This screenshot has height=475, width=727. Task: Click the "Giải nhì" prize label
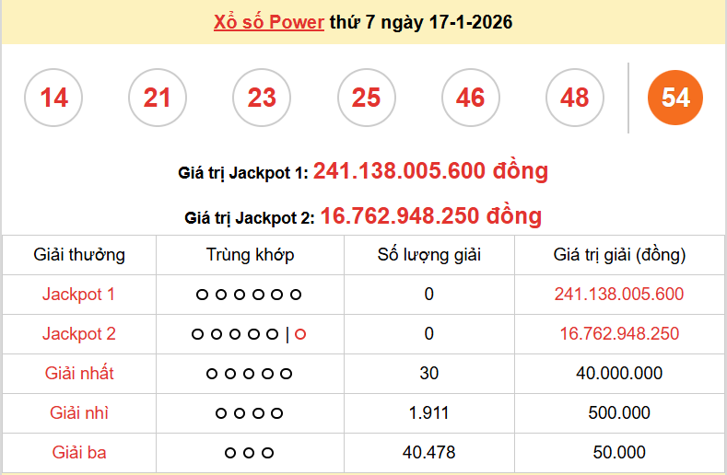coord(79,413)
